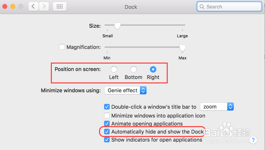Viewport: 265px width, 150px height.
Task: Toggle Show indicators for open applications
Action: point(107,140)
